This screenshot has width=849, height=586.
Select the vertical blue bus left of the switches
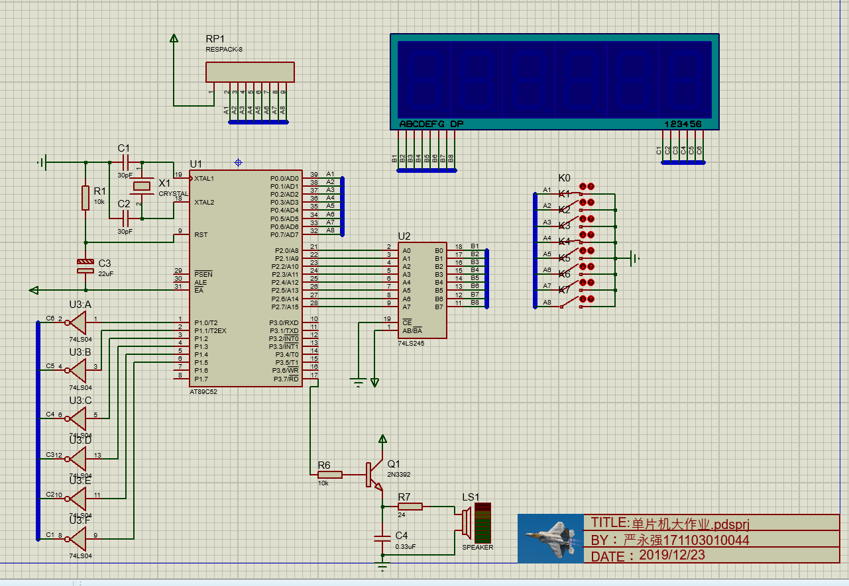pyautogui.click(x=535, y=250)
